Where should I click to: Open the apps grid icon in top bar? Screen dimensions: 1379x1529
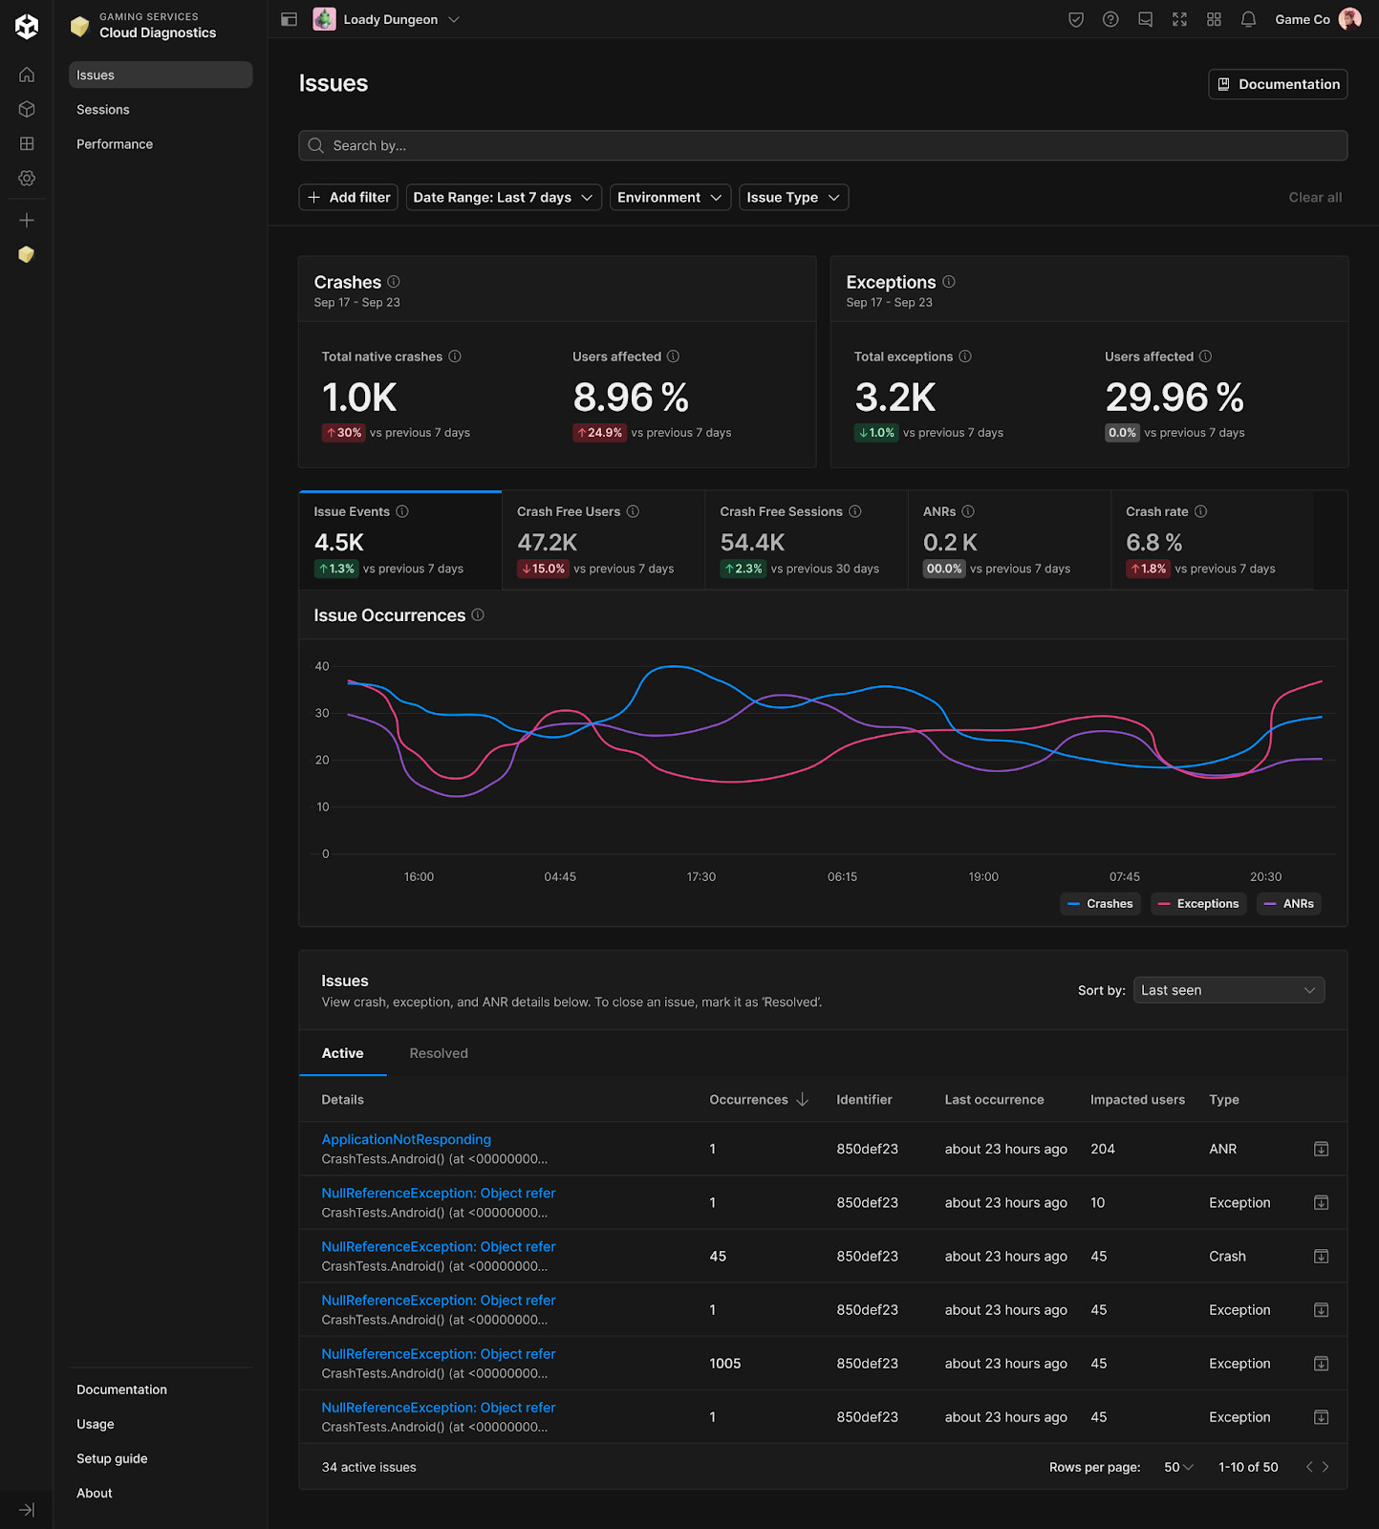tap(1214, 19)
